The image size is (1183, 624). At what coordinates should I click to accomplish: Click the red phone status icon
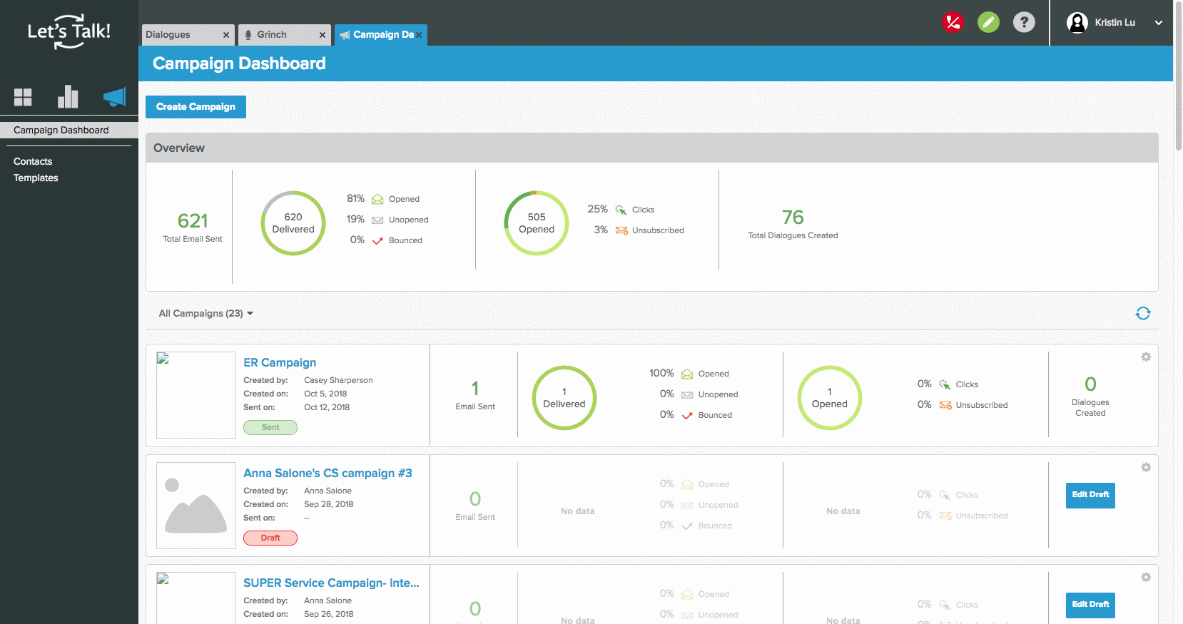953,23
